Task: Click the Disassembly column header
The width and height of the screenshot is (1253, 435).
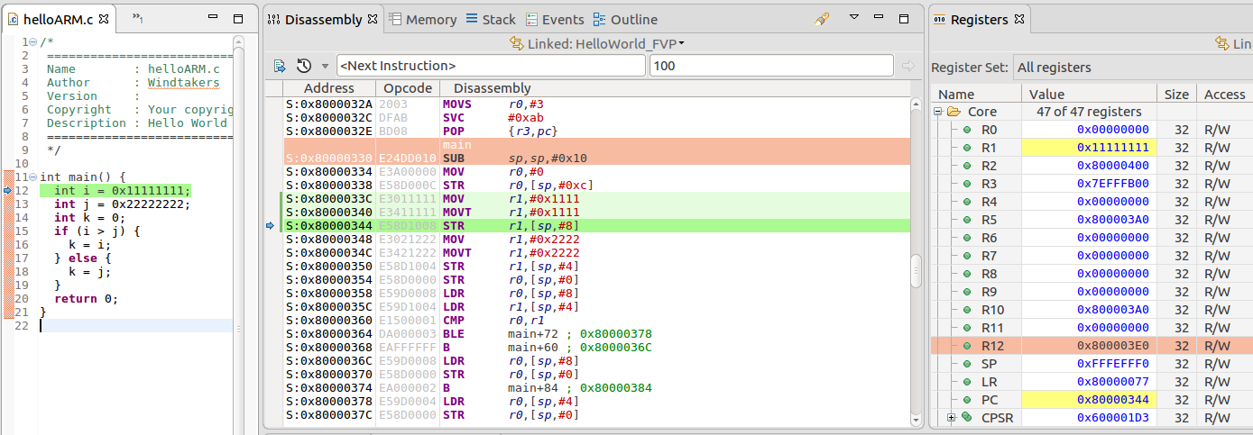Action: pyautogui.click(x=493, y=88)
